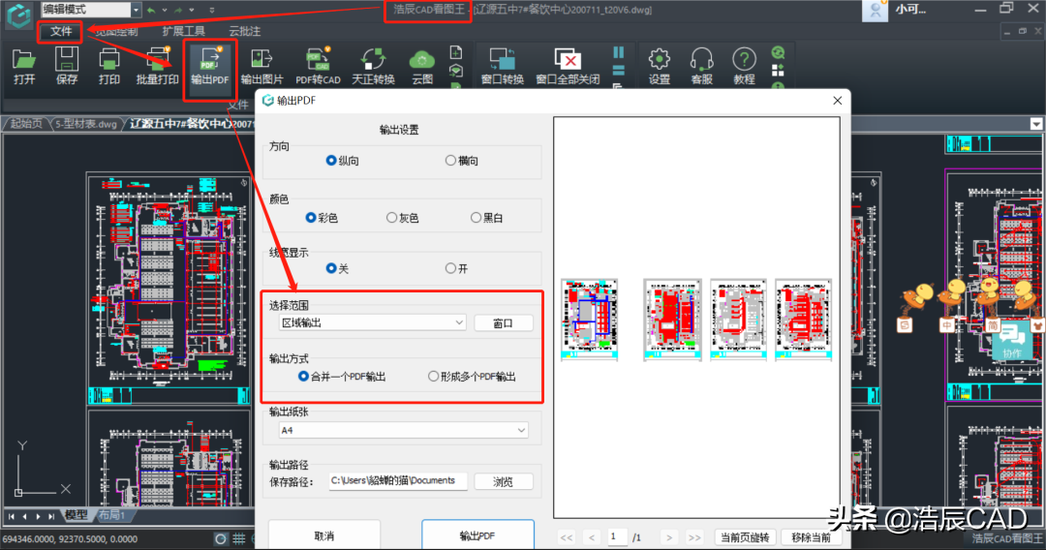Click the Customer Service headset (客服)
1046x550 pixels.
702,66
